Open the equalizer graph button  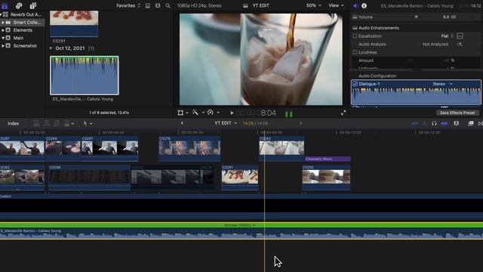(x=460, y=36)
